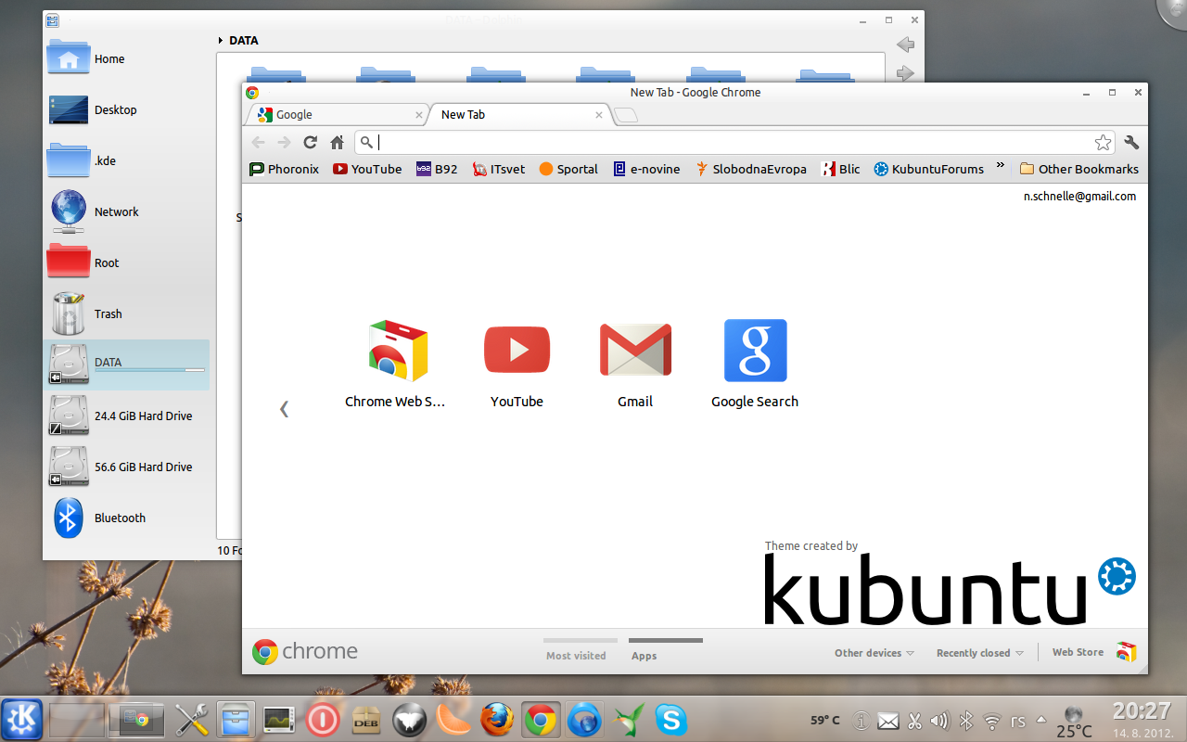
Task: Click Dolphin's back arrow button
Action: click(x=905, y=45)
